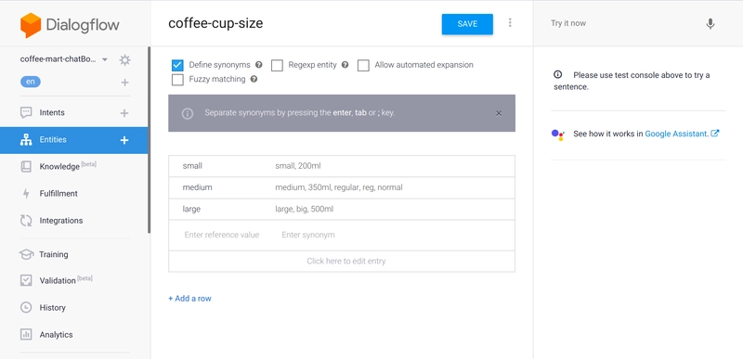Open the three-dot more options menu
Screen dimensions: 743x359
[510, 22]
